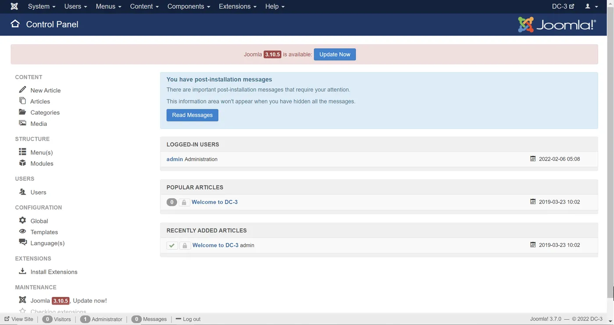Click the 3.10.5 version badge in update banner
614x325 pixels.
pyautogui.click(x=272, y=55)
